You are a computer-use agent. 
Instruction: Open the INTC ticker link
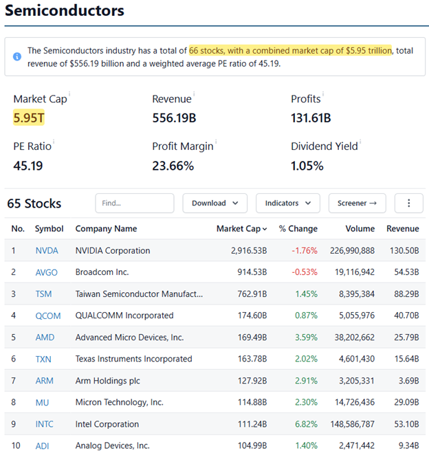[45, 424]
